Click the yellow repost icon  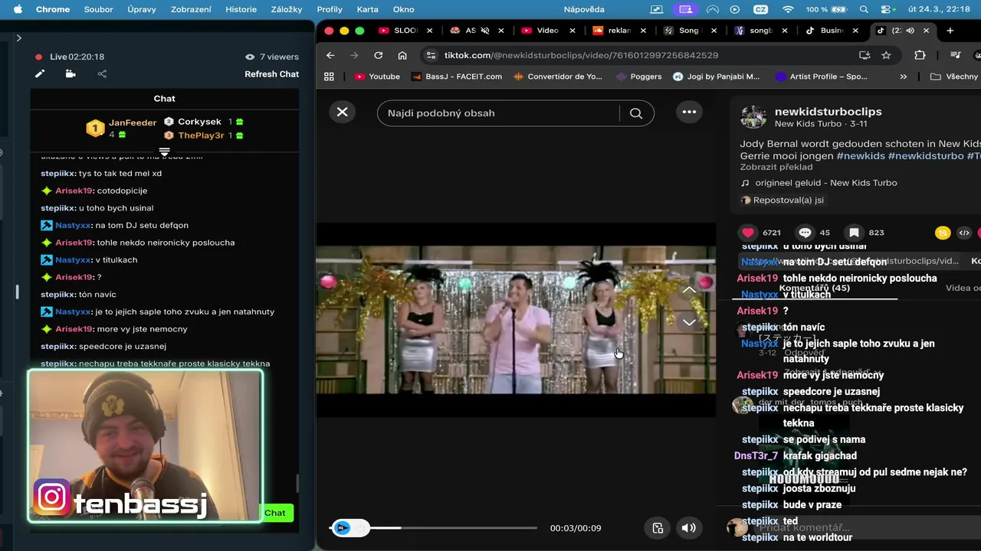[943, 233]
